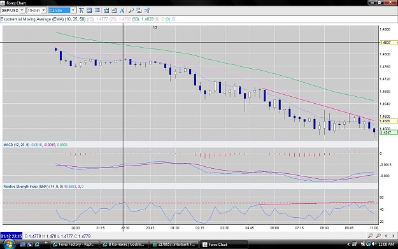Click the 1.4837 crosshair price label

tap(388, 43)
